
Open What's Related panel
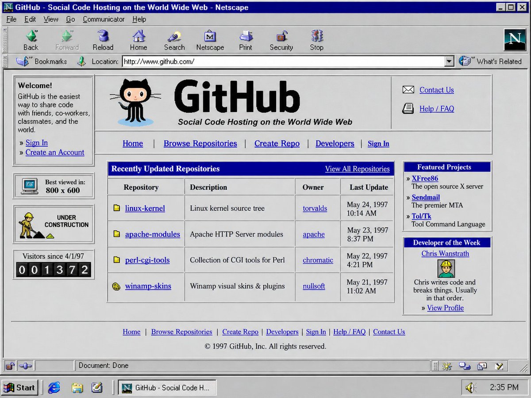point(490,61)
